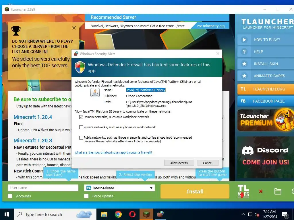Click the red X icon in bottom bar
The image size is (294, 220).
point(261,191)
